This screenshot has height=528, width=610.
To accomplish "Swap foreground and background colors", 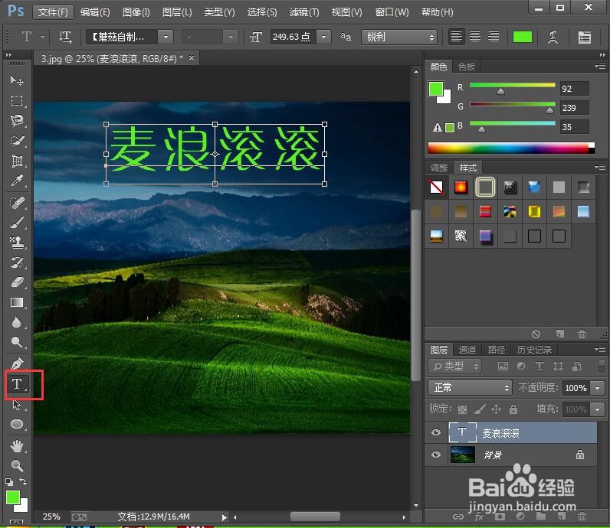I will [x=23, y=481].
